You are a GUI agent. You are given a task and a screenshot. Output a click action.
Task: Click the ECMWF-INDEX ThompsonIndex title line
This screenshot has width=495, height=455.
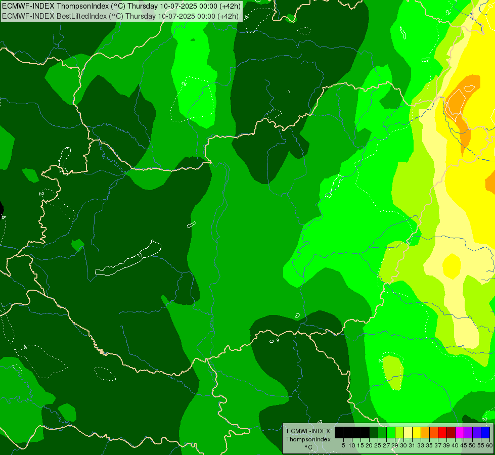pos(121,6)
